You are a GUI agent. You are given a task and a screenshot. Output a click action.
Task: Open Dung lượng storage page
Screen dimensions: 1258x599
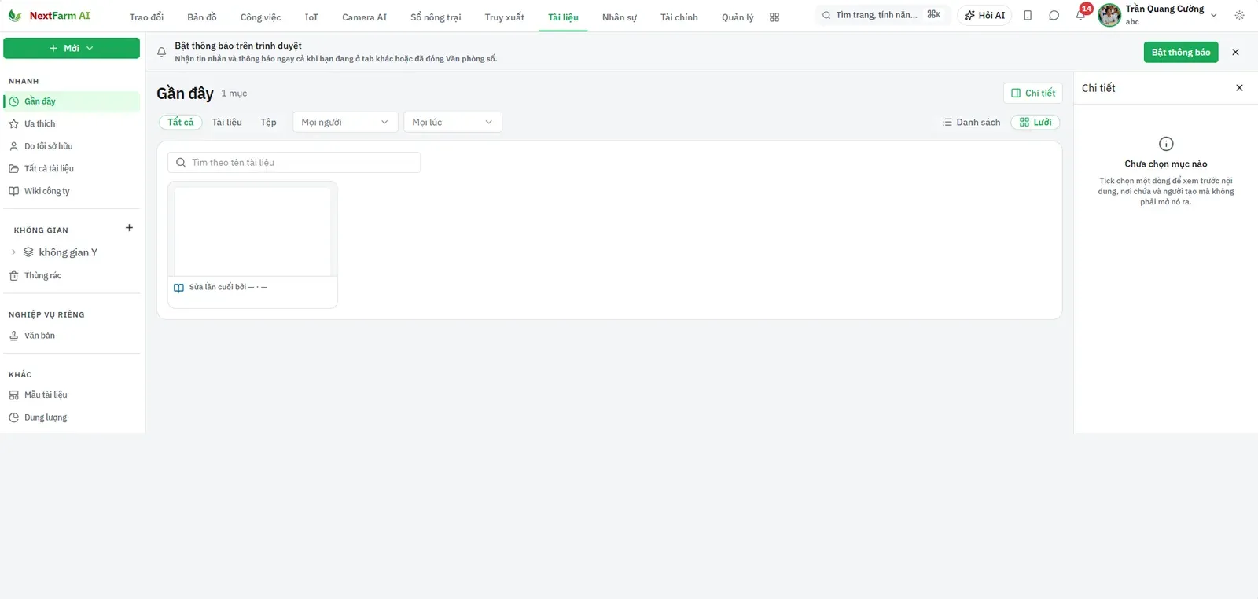click(72, 417)
